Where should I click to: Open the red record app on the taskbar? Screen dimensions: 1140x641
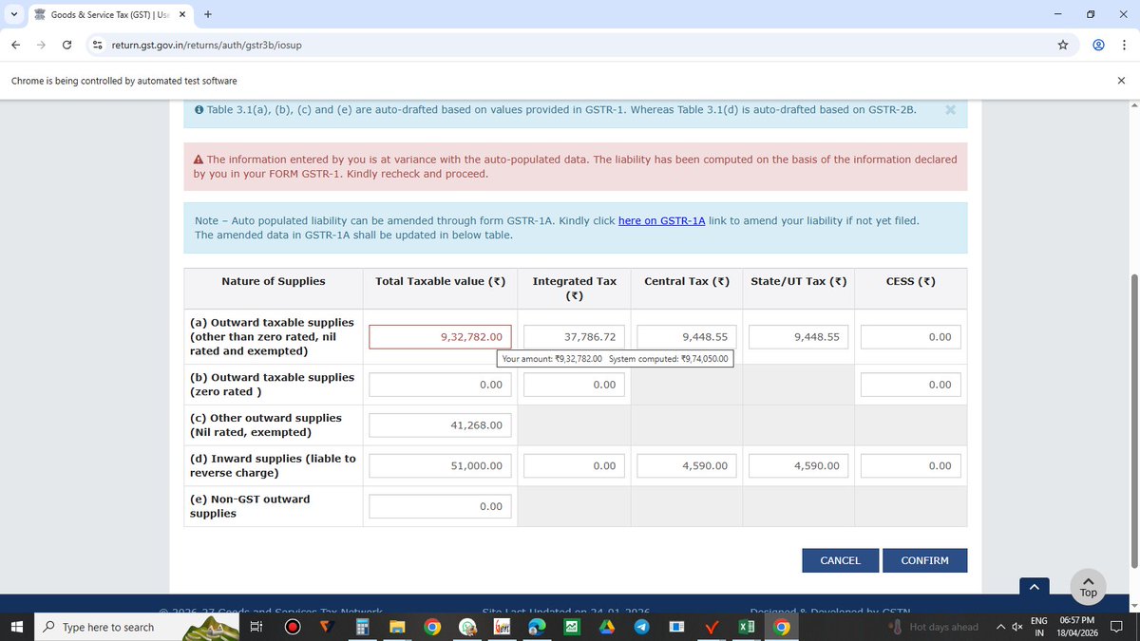click(292, 627)
